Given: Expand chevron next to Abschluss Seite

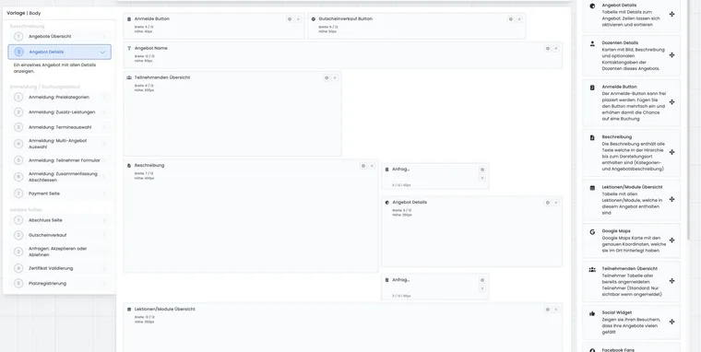Looking at the screenshot, I should [103, 220].
